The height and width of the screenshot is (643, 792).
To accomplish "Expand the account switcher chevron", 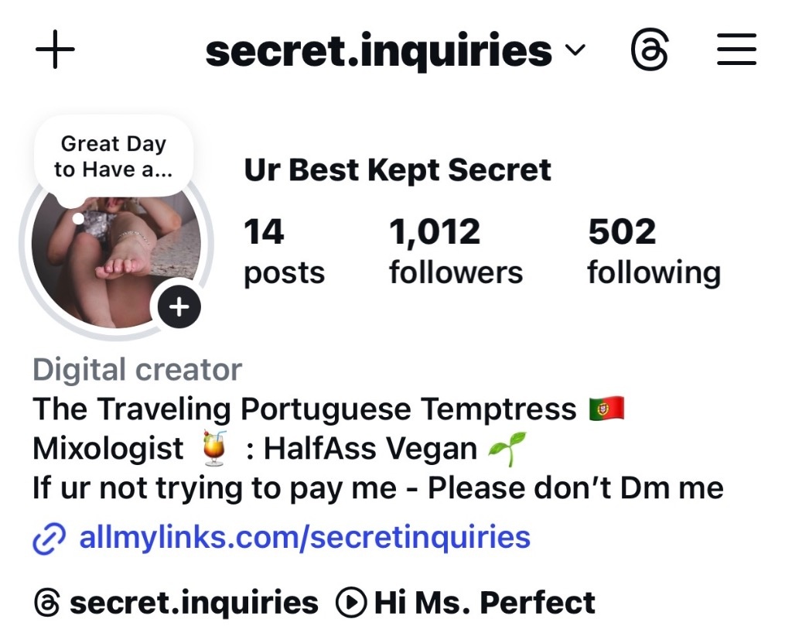I will coord(575,50).
